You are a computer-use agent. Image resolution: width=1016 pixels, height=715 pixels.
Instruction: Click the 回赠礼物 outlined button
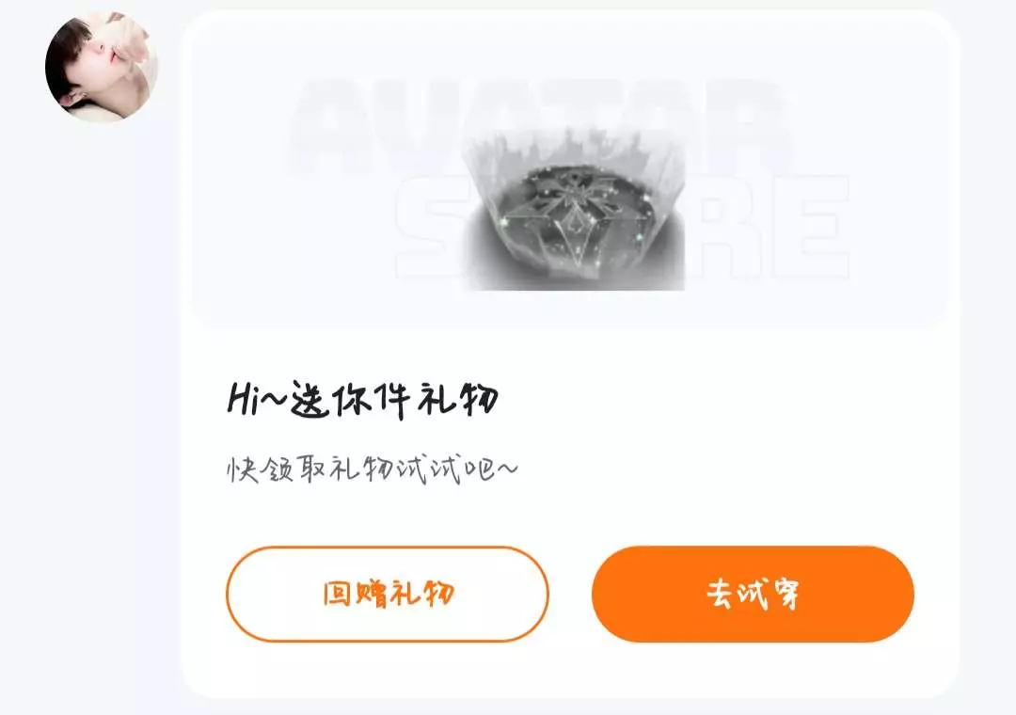(388, 594)
